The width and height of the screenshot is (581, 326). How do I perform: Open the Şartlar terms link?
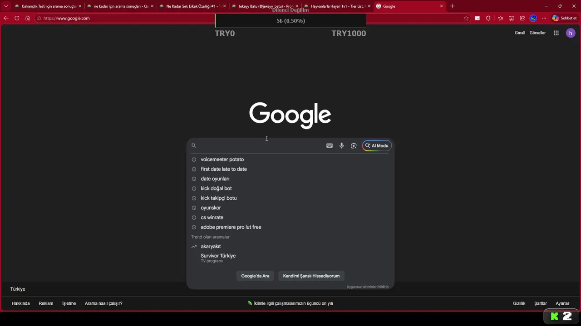[x=541, y=303]
